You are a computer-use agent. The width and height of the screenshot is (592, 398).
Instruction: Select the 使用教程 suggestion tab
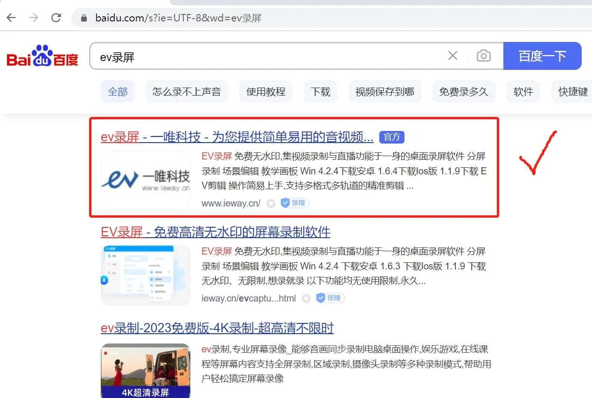pyautogui.click(x=266, y=92)
